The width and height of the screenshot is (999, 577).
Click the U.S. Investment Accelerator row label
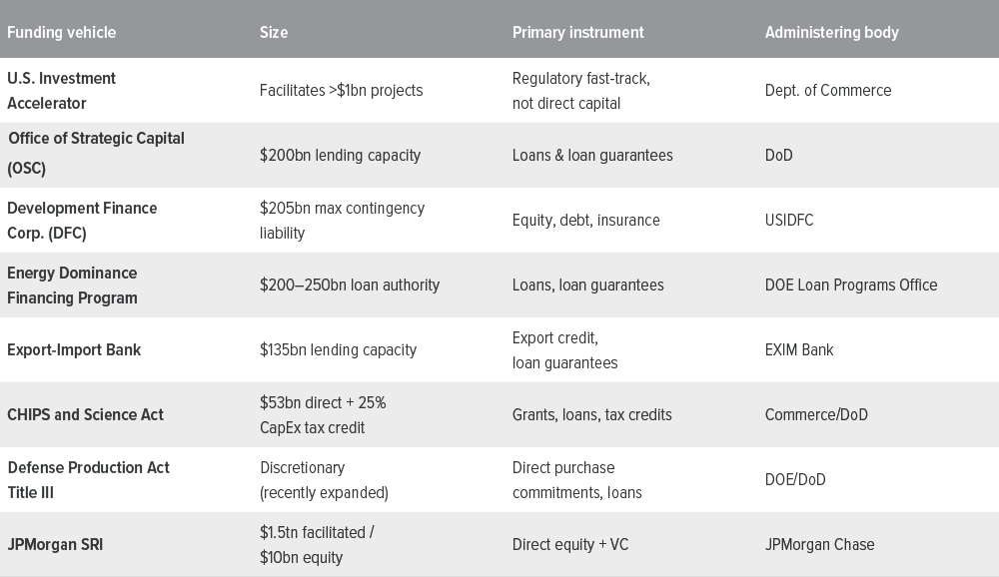pos(62,91)
